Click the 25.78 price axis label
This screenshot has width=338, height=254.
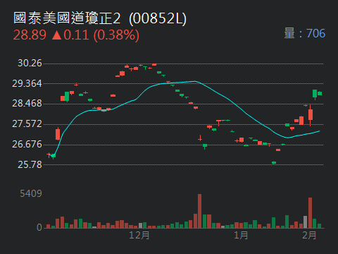[30, 164]
